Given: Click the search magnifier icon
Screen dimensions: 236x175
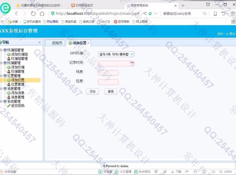Looking at the screenshot, I should pyautogui.click(x=205, y=13).
